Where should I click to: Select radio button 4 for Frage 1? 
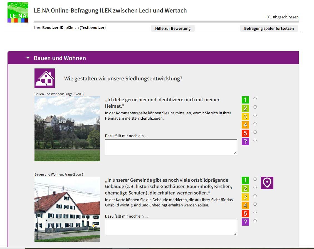point(255,124)
